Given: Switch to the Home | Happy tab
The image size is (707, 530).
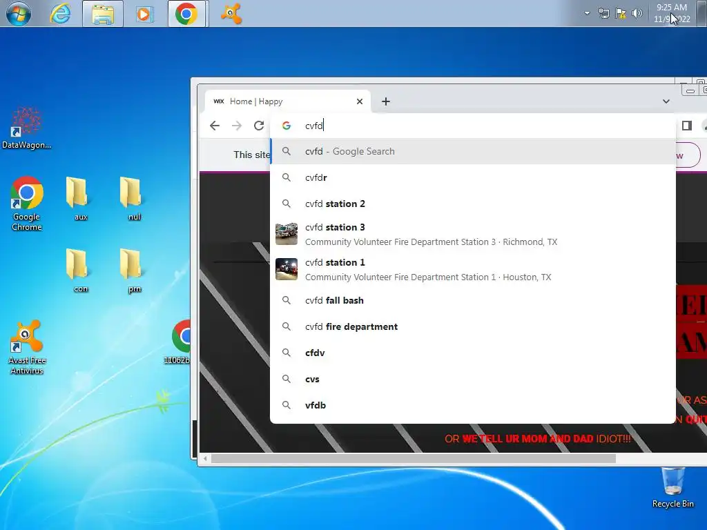Looking at the screenshot, I should 288,101.
